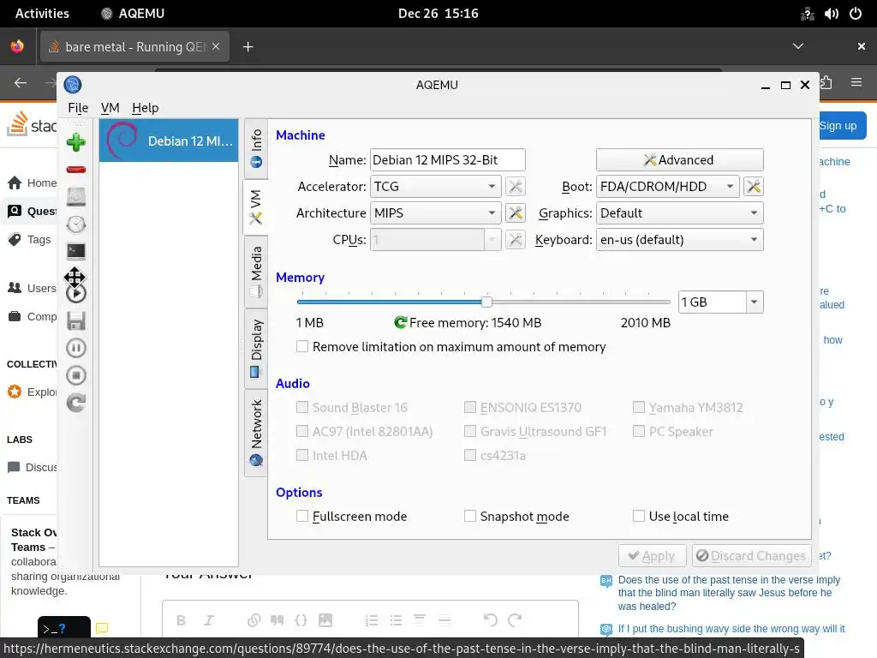
Task: Click the AQEMU window logo icon
Action: [x=73, y=85]
